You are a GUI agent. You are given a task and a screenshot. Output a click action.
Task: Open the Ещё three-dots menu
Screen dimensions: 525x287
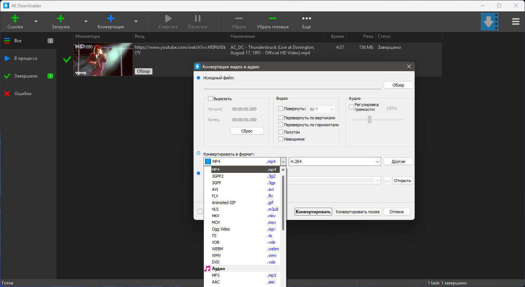(306, 18)
